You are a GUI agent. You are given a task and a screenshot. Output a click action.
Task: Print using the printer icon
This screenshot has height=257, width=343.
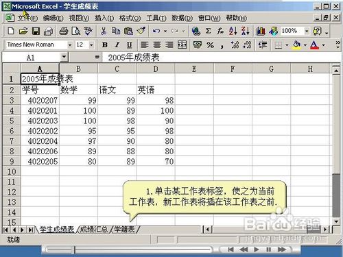coord(64,31)
